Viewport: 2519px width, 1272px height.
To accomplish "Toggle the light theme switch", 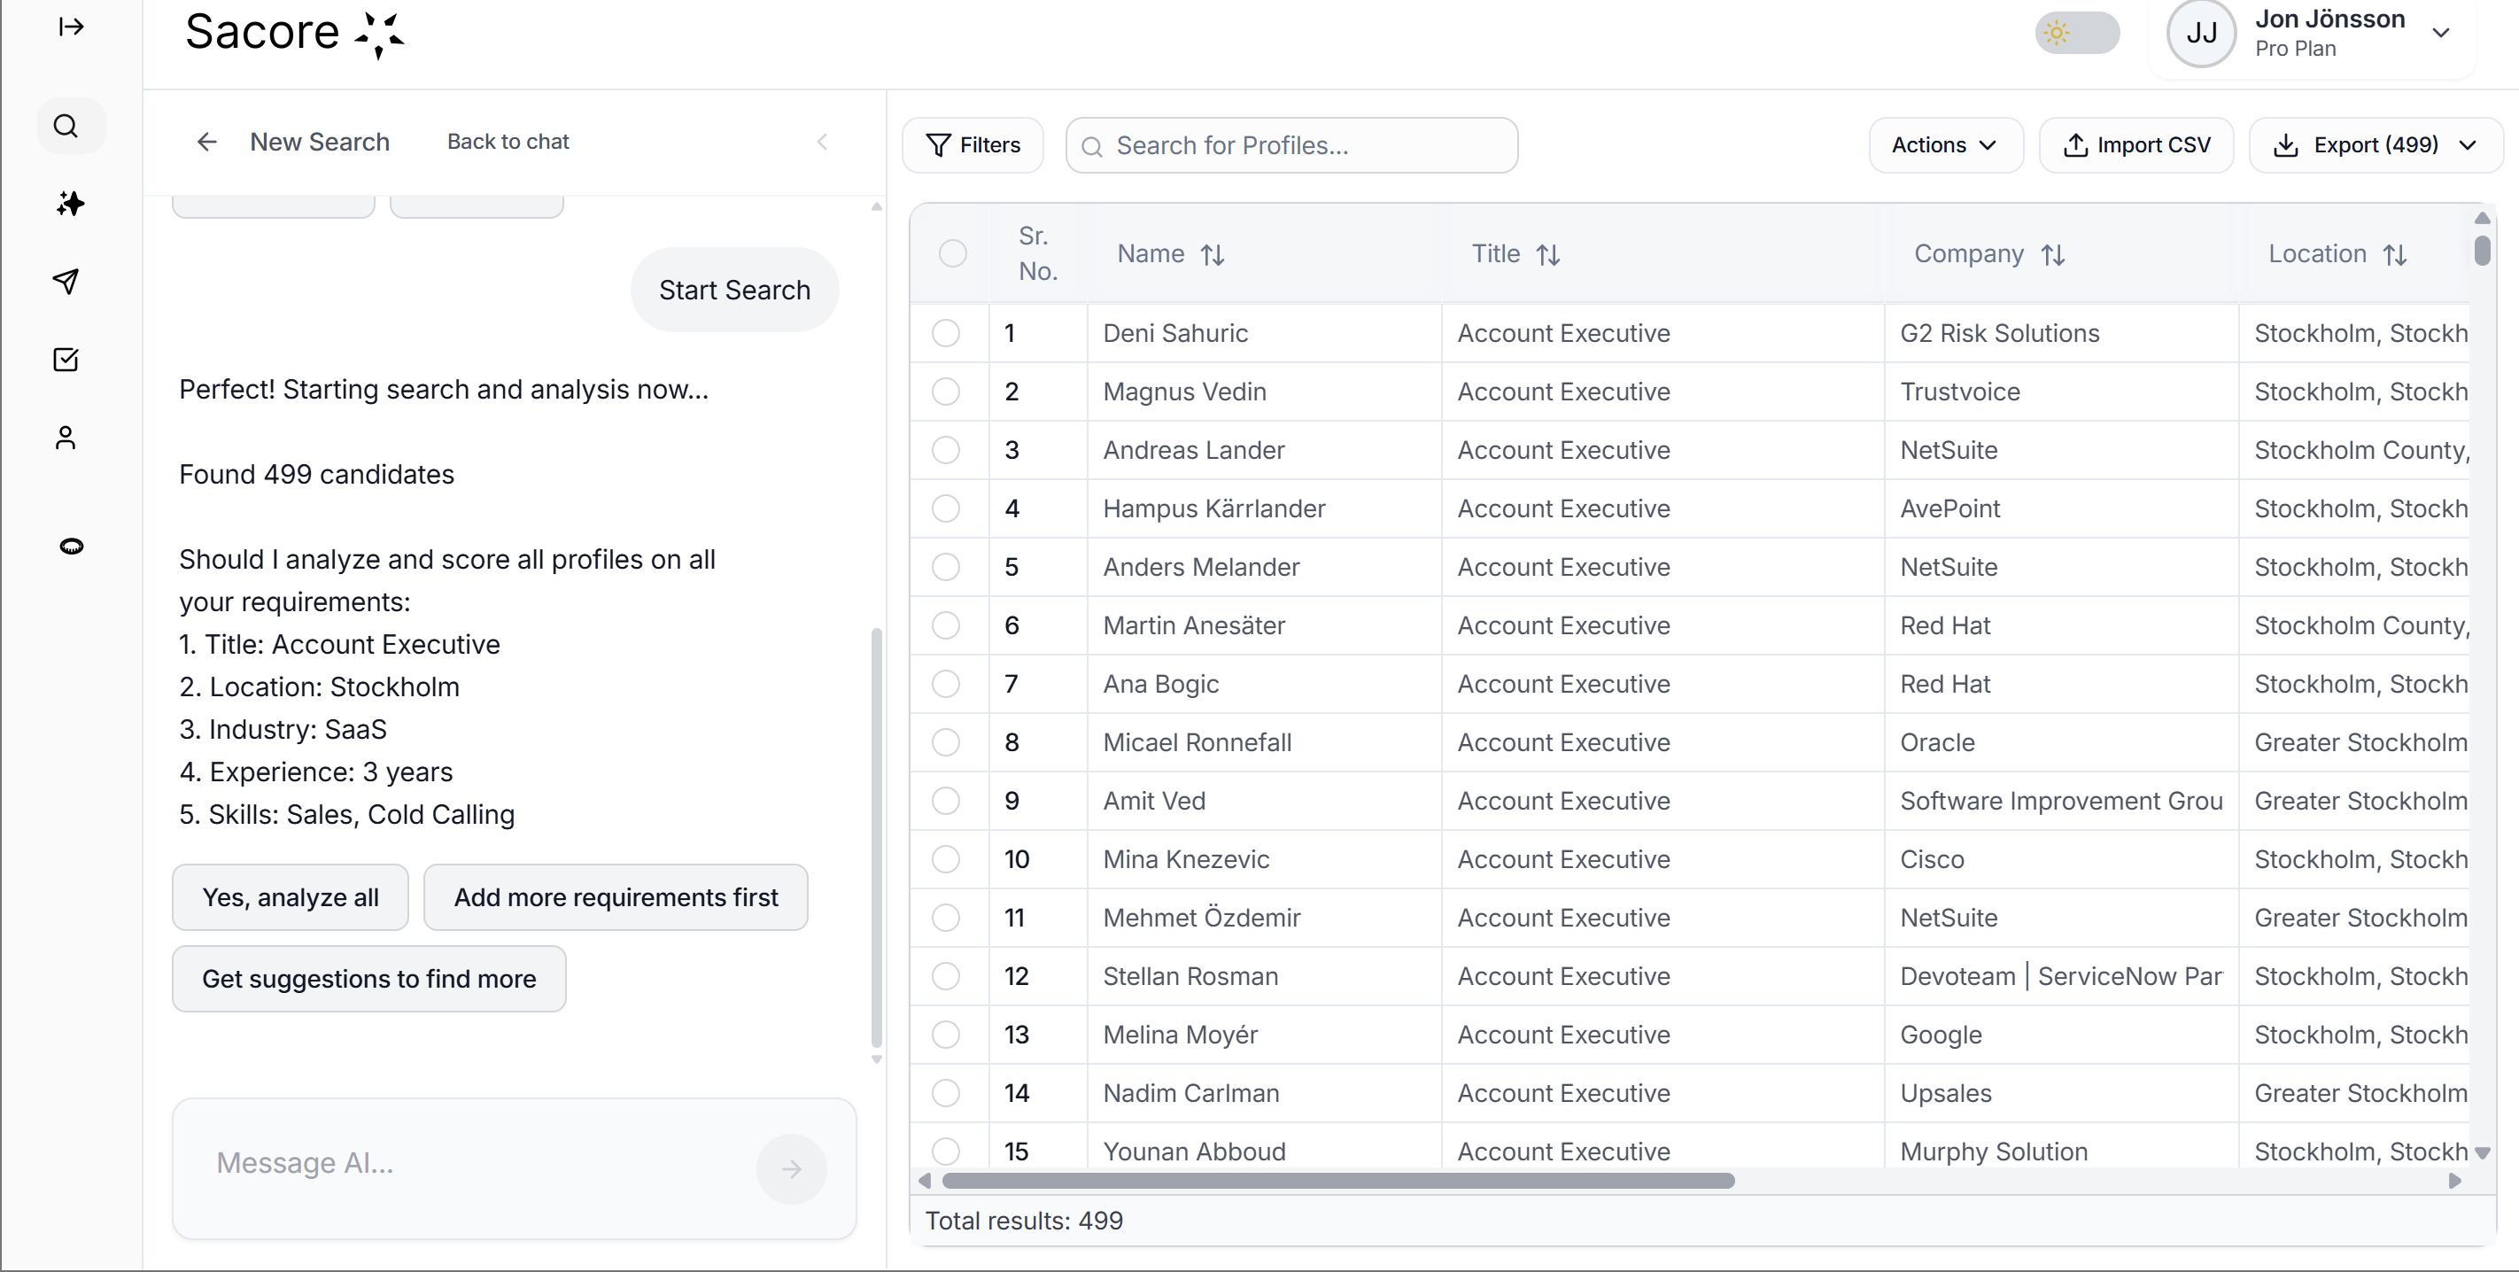I will 2077,32.
